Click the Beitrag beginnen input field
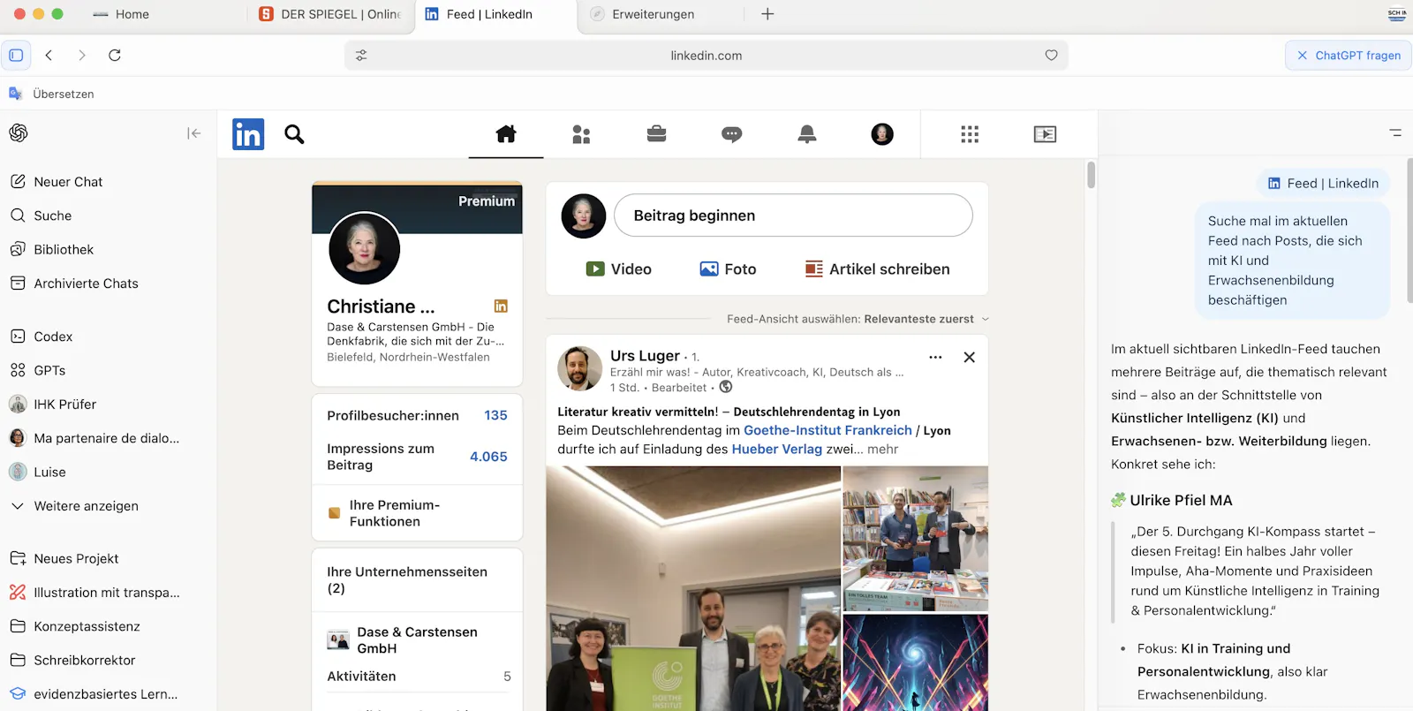 793,216
